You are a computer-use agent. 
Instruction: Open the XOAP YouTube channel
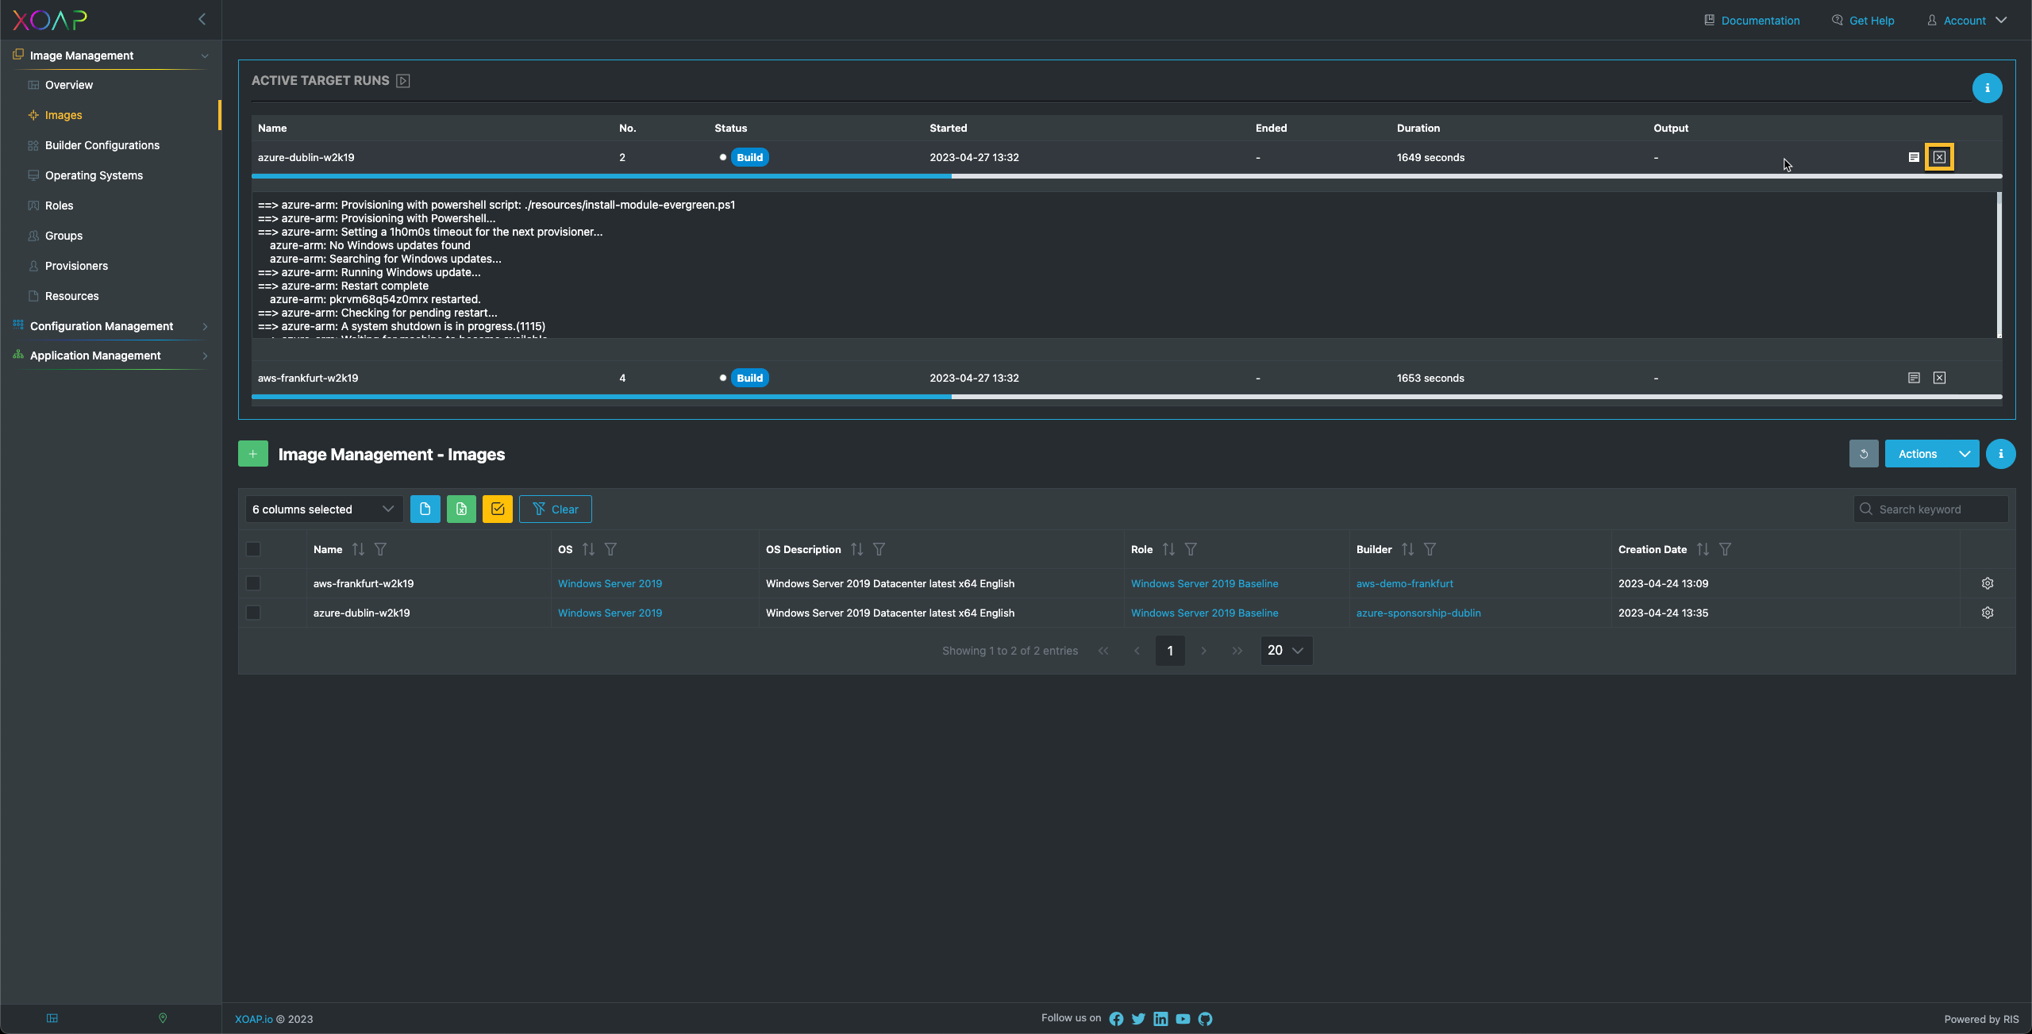[1183, 1019]
